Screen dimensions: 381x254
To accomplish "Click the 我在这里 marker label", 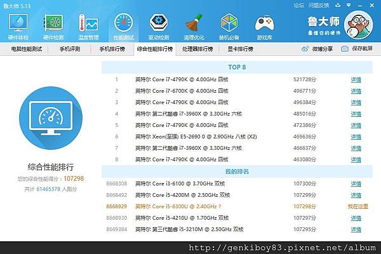I will click(x=358, y=206).
